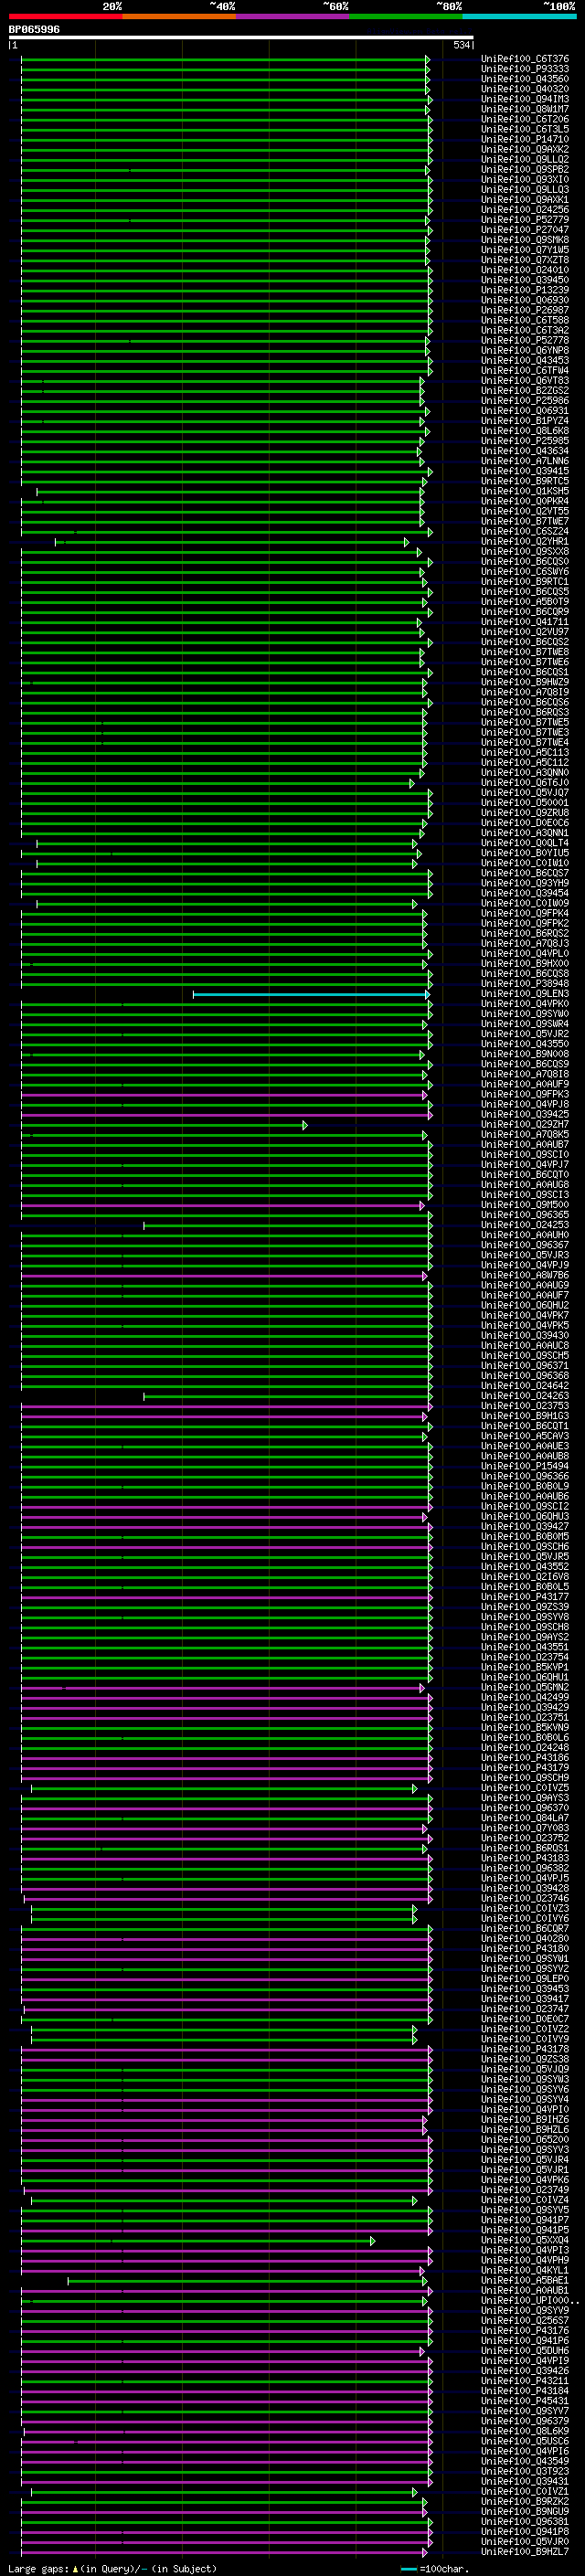Click the short green bar for Q292H7
The image size is (585, 2576).
[x=164, y=1125]
